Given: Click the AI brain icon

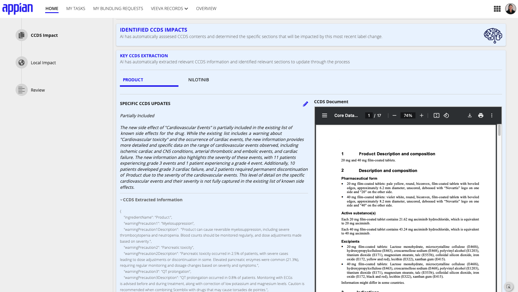Looking at the screenshot, I should (x=493, y=36).
